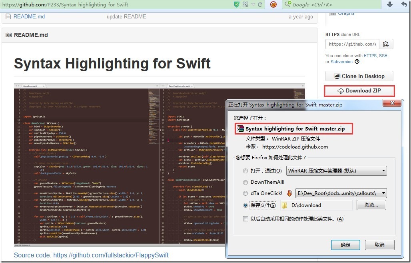Click the WinRAR icon beside the zip filename
411x263 pixels.
pos(240,128)
